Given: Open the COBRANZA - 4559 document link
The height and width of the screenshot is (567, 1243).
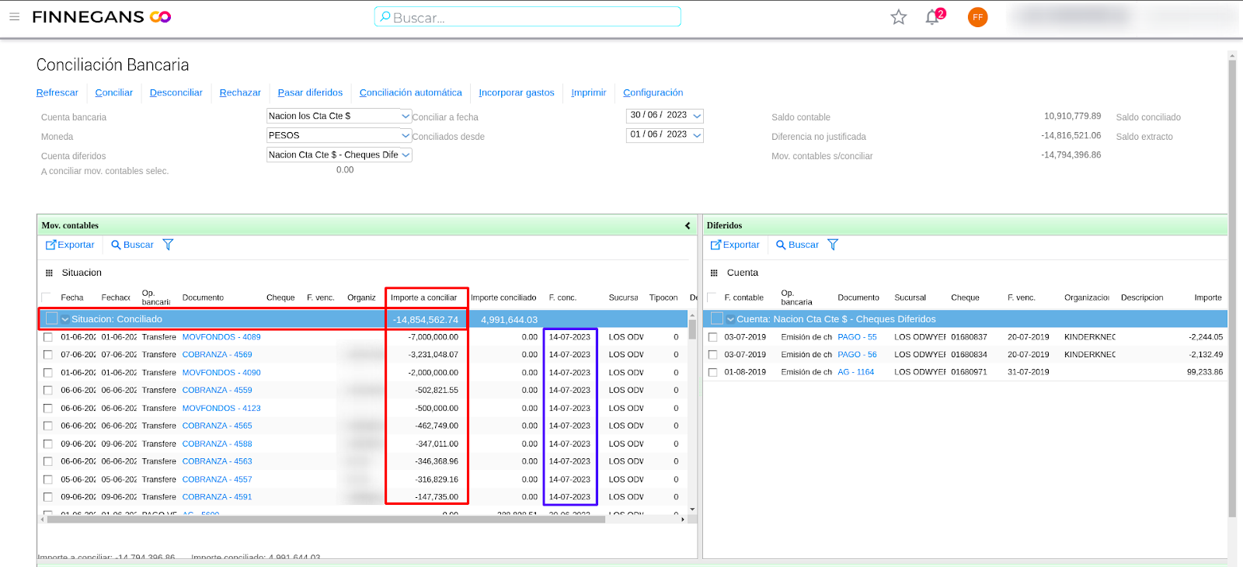Looking at the screenshot, I should pyautogui.click(x=217, y=391).
